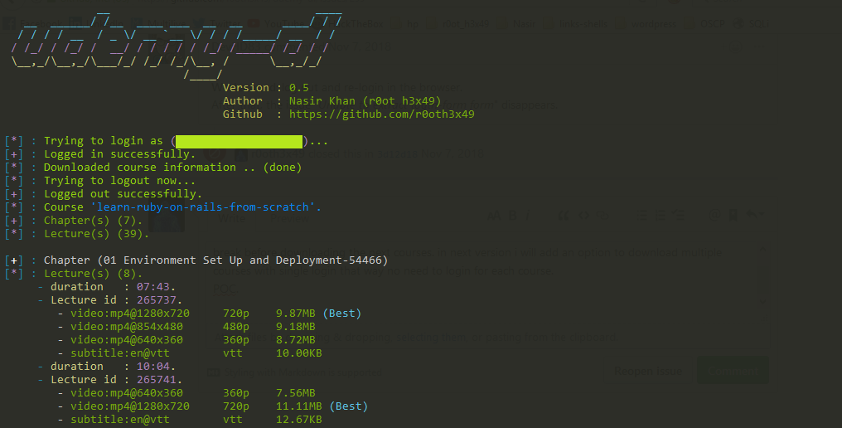Click the saved reply bookmark icon
This screenshot has width=842, height=428.
click(x=733, y=216)
